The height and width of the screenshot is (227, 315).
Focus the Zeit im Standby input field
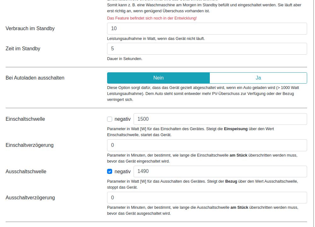click(x=207, y=49)
